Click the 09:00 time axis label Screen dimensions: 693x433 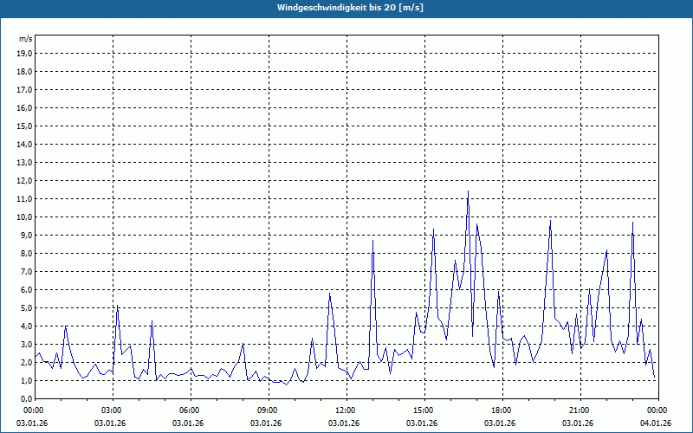[x=267, y=410]
